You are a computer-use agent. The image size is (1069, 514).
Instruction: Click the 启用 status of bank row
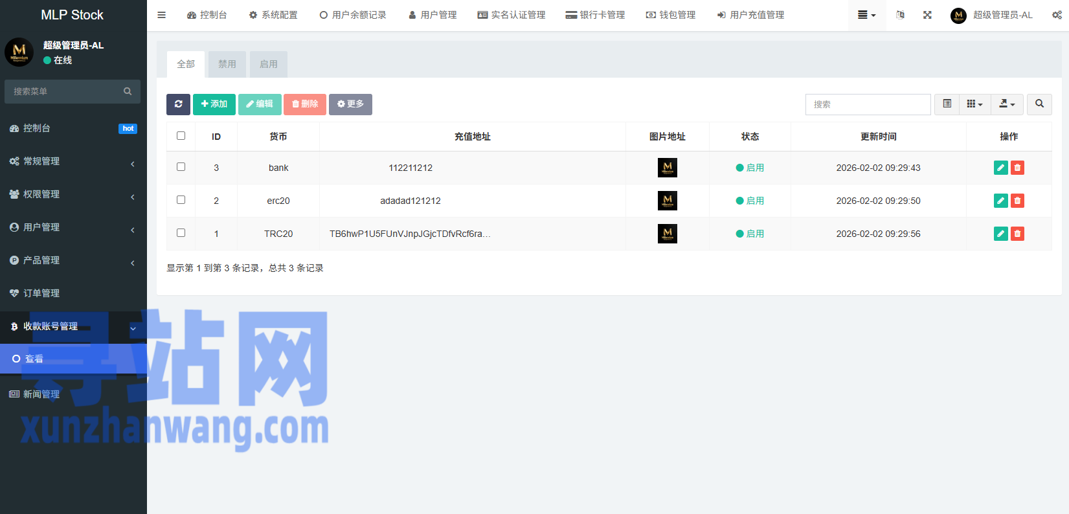(x=750, y=168)
